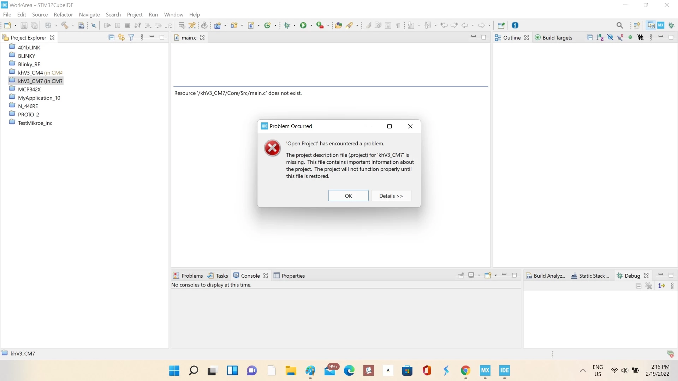678x381 pixels.
Task: Close the main.c editor tab
Action: click(202, 38)
